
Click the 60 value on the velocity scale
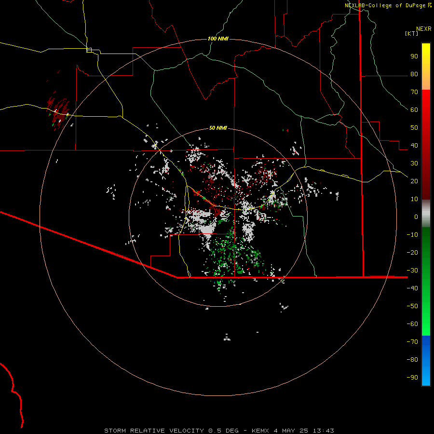point(414,110)
